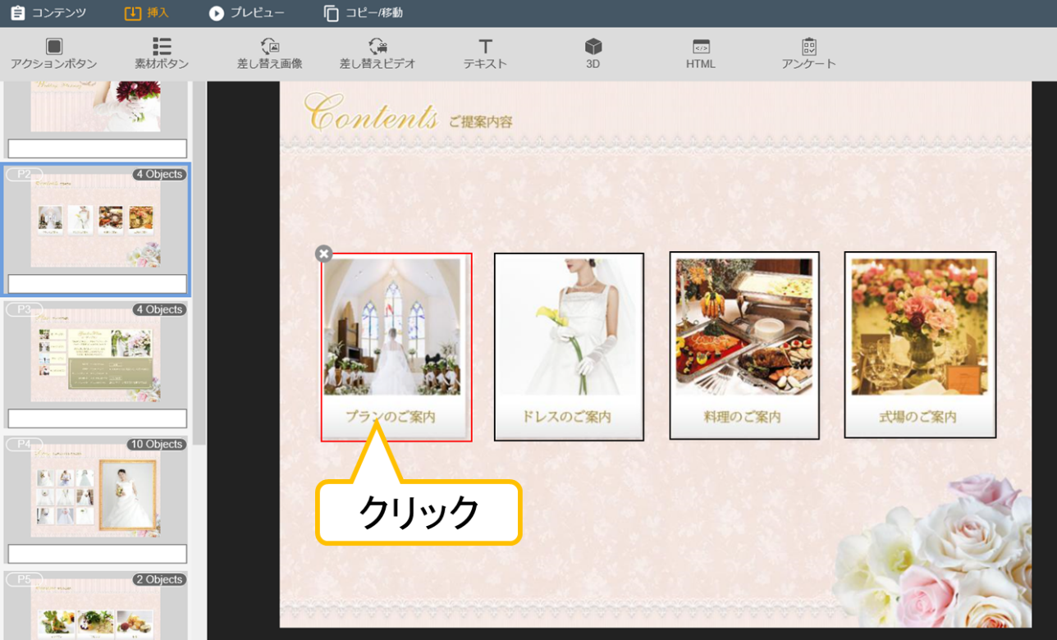This screenshot has height=640, width=1057.
Task: Click the プランのご案内 chapel card
Action: point(396,346)
